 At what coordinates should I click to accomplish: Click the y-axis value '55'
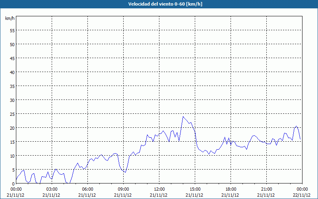tap(12, 31)
